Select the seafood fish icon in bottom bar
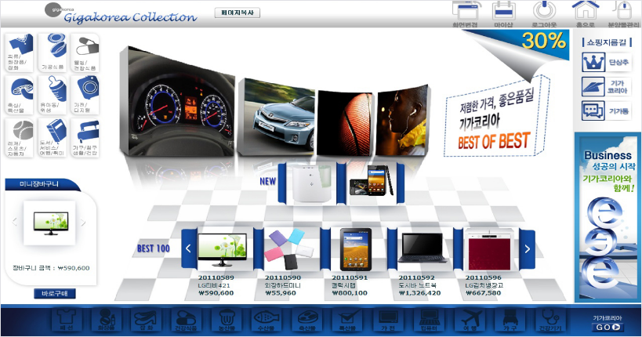 click(267, 321)
